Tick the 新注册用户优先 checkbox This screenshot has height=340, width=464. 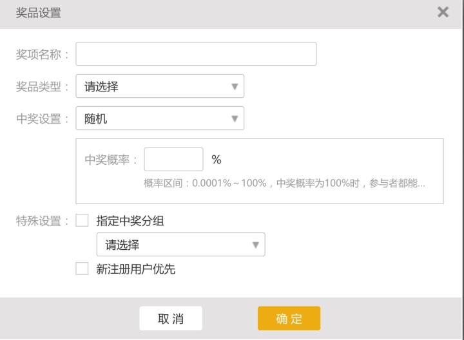[82, 269]
